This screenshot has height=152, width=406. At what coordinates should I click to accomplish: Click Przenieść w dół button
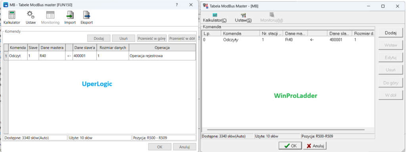point(182,38)
